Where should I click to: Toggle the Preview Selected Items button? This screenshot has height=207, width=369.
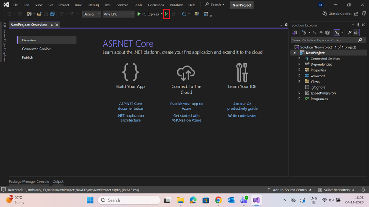[x=356, y=33]
